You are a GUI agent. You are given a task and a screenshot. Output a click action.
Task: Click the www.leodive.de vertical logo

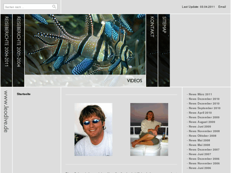(x=6, y=112)
